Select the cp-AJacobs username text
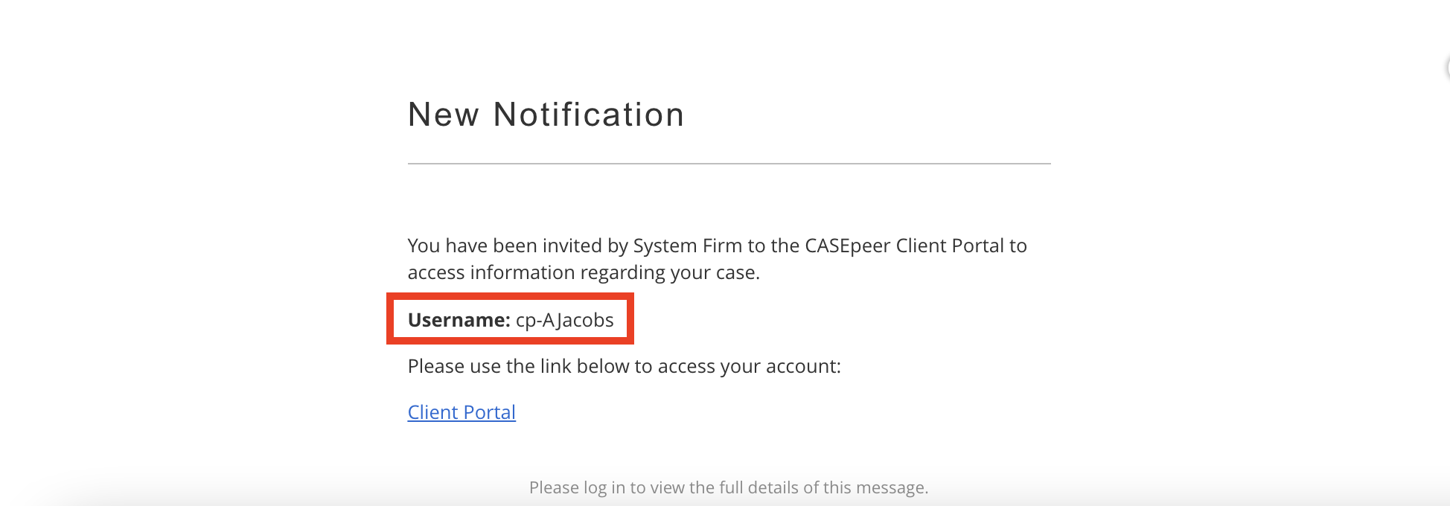1450x506 pixels. coord(565,320)
